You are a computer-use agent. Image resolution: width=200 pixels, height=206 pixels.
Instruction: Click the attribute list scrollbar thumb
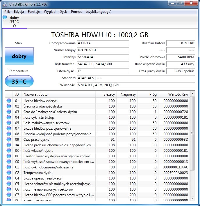pyautogui.click(x=192, y=133)
